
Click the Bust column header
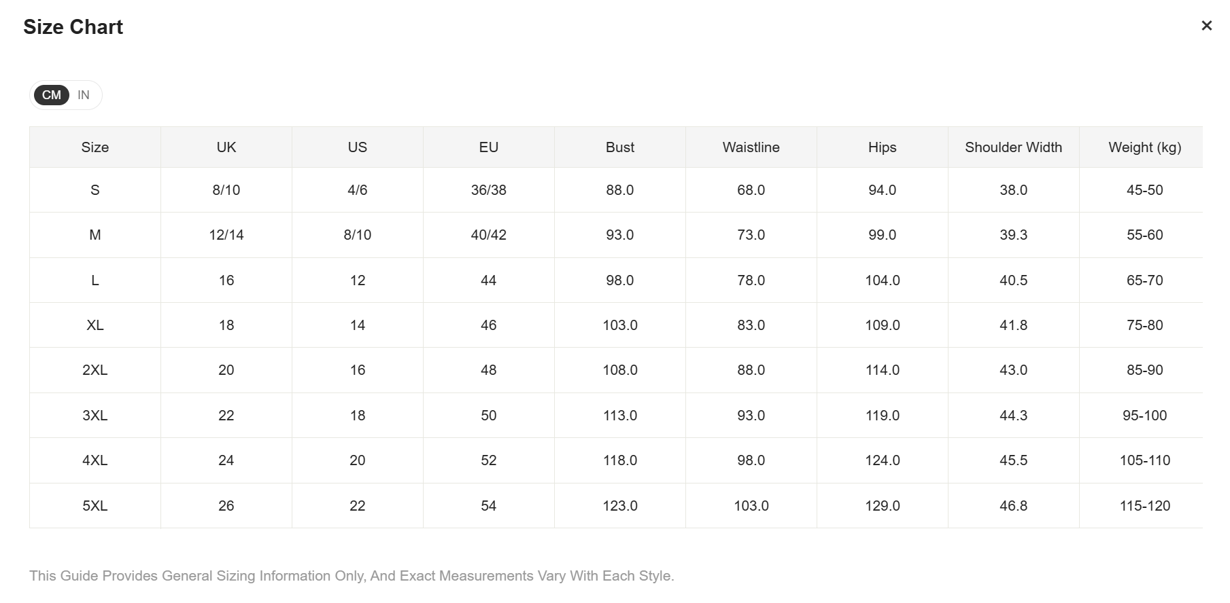tap(619, 147)
